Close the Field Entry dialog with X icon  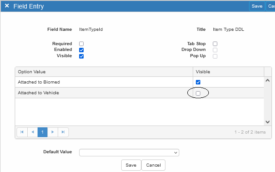(x=7, y=6)
